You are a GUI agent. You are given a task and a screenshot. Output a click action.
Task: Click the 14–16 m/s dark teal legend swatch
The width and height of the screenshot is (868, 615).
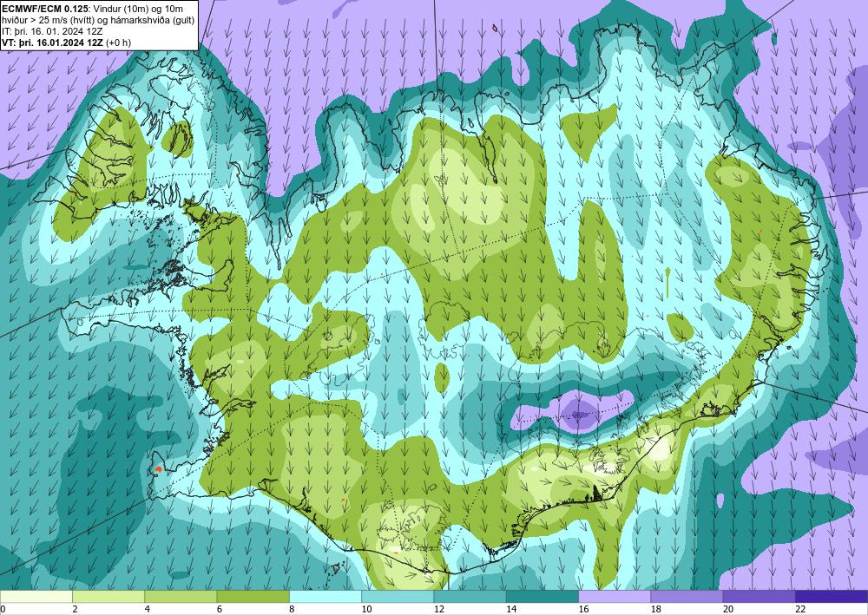[x=542, y=597]
